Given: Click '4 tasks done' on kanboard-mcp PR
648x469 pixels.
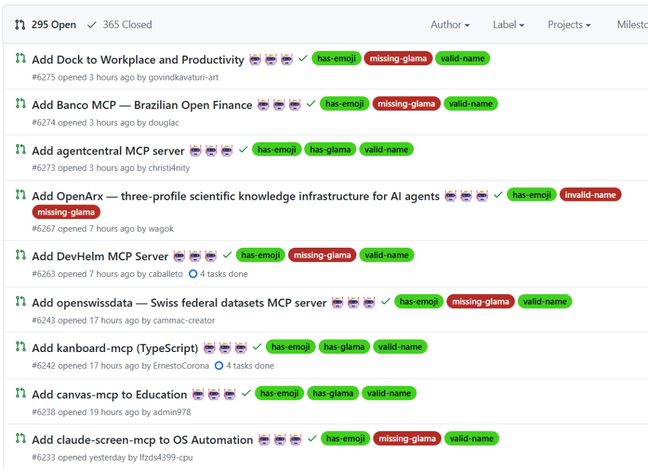Looking at the screenshot, I should click(250, 366).
